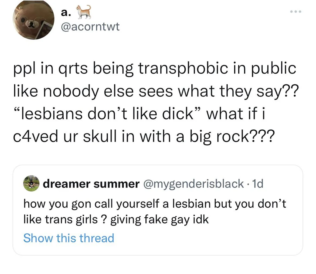Click the phrase 'giving fake gay idk'
316x274 pixels.
click(x=159, y=219)
